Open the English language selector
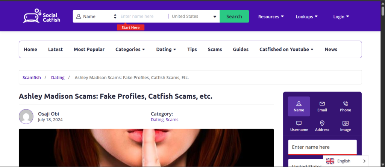 click(x=346, y=161)
